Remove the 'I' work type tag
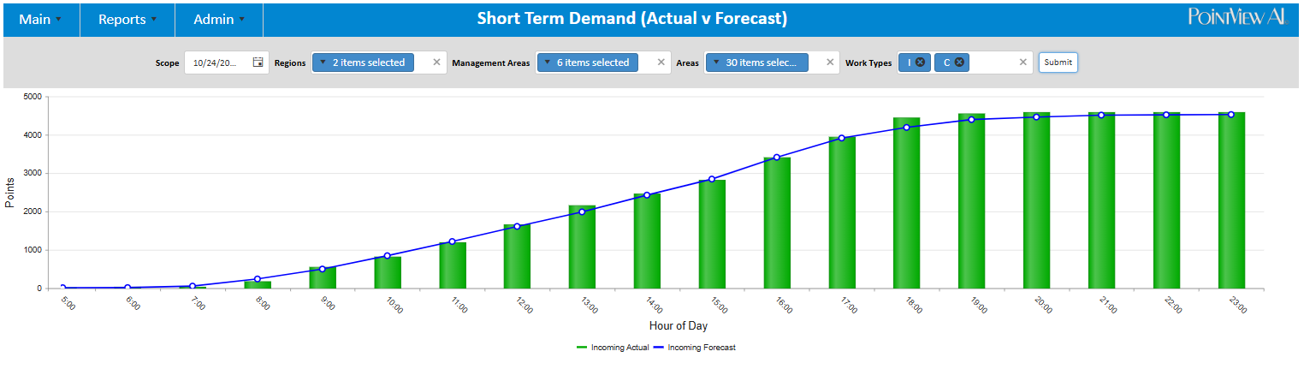Screen dimensions: 1304x387 [920, 63]
